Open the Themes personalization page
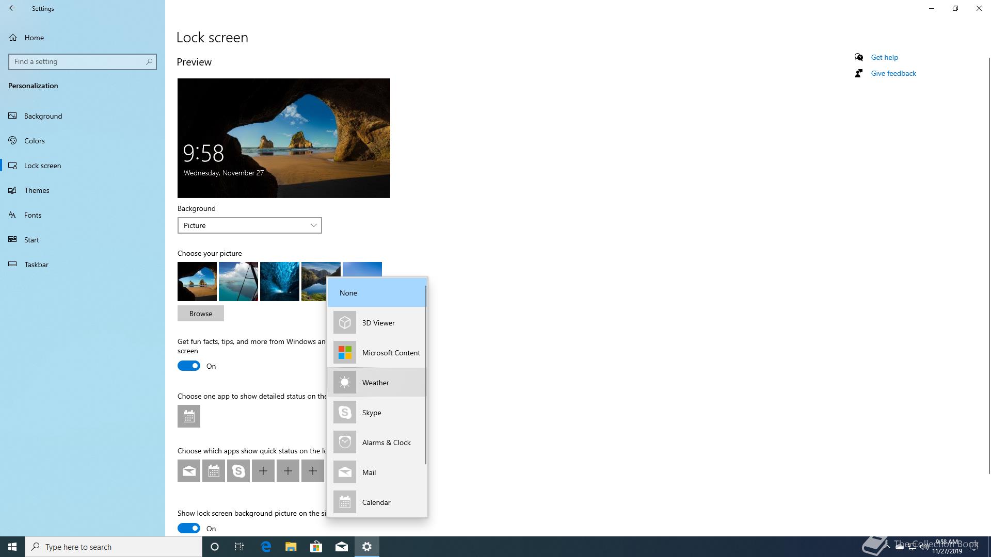991x557 pixels. pos(37,190)
